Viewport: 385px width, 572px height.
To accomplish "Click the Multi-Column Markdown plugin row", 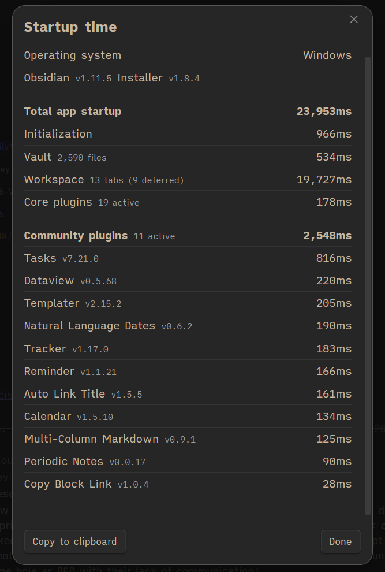I will pyautogui.click(x=188, y=439).
